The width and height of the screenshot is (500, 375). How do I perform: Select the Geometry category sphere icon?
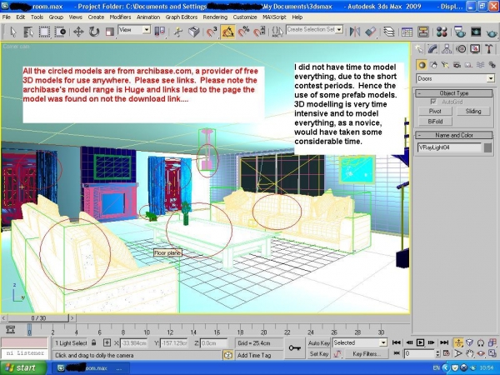422,65
